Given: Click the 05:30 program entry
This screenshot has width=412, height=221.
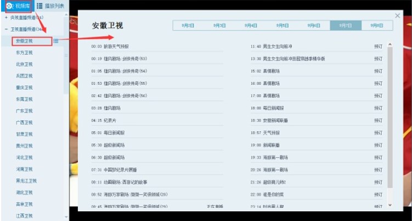Looking at the screenshot, I should click(108, 145).
